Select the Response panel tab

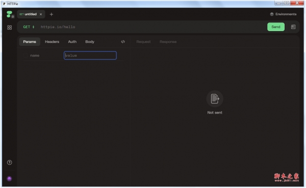tap(168, 42)
